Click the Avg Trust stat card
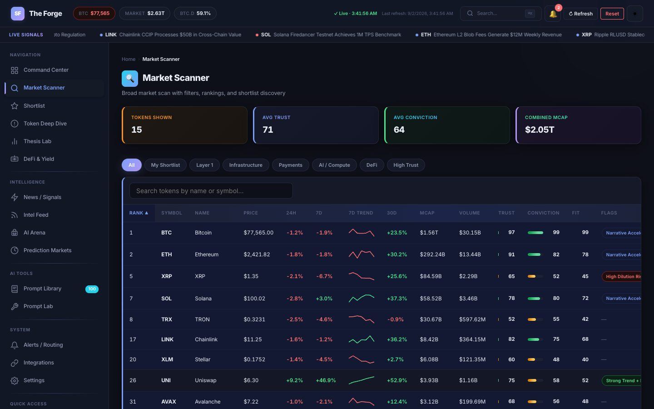Viewport: 654px width, 409px height. click(x=316, y=125)
